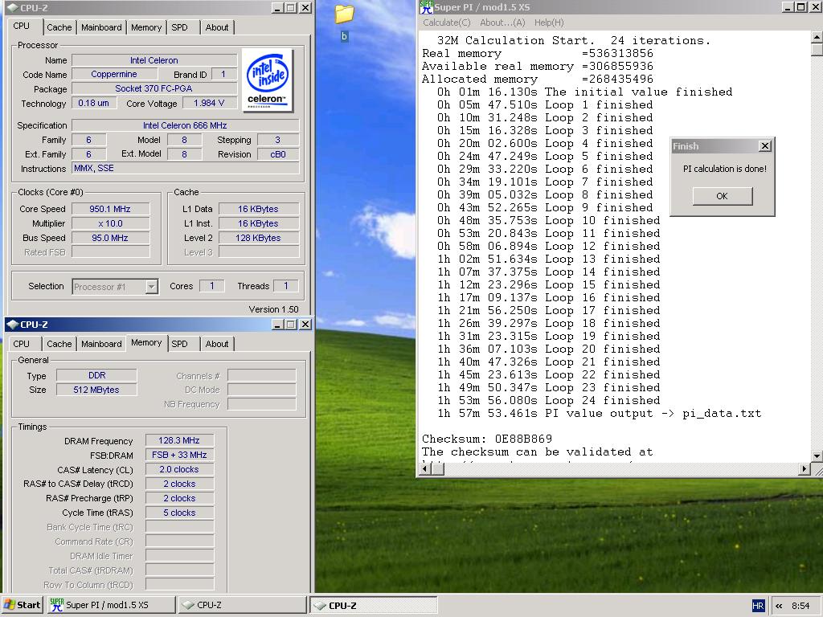Viewport: 823px width, 617px height.
Task: Click the PI value output pi_data.txt line
Action: [599, 414]
